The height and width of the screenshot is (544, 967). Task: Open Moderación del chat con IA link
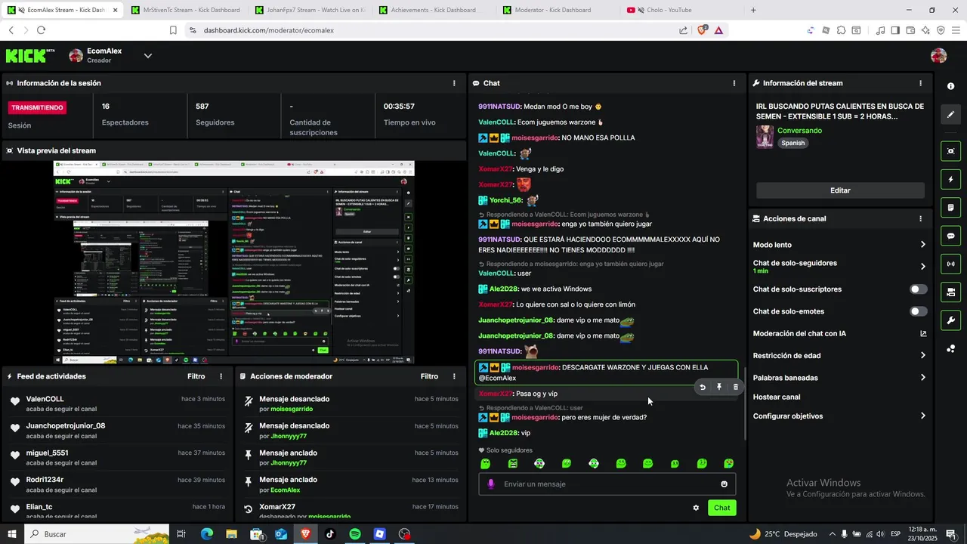pyautogui.click(x=840, y=333)
